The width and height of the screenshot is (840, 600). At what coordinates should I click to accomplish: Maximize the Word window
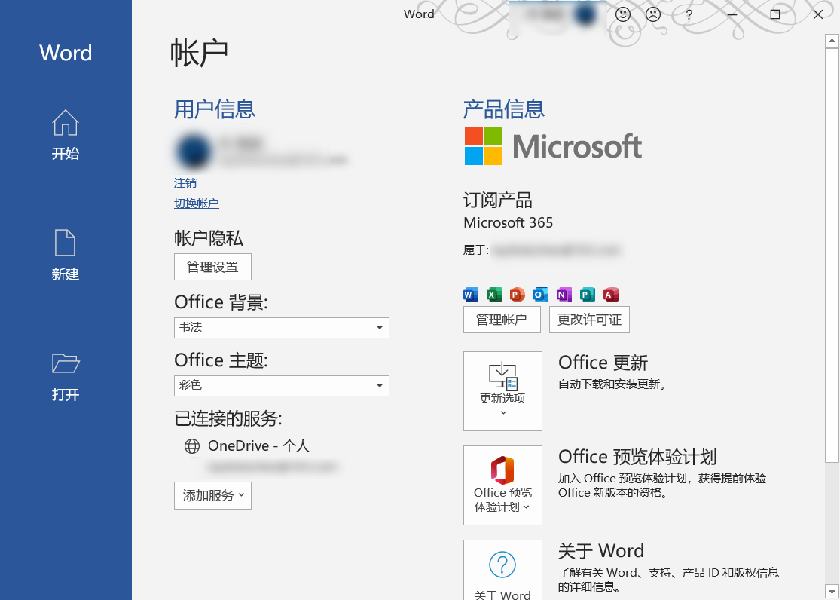click(x=774, y=14)
